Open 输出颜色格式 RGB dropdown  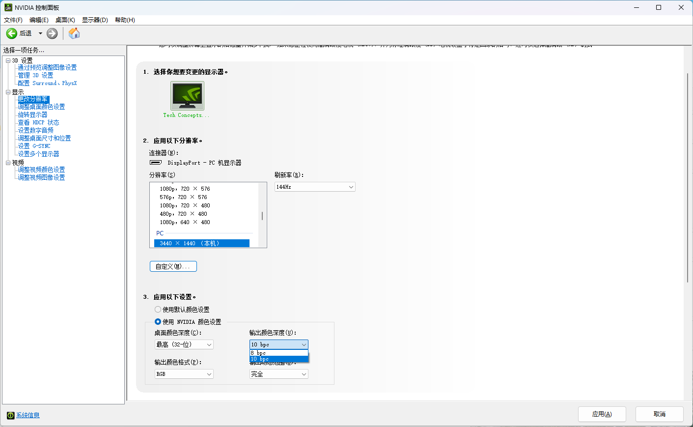point(184,374)
